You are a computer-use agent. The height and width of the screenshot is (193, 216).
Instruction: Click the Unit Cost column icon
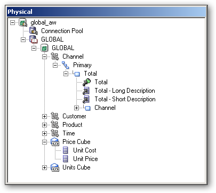point(66,150)
